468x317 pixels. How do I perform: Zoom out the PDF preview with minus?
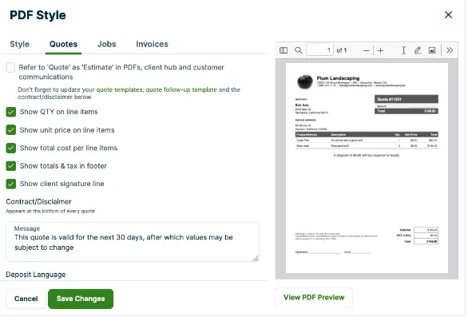coord(367,50)
